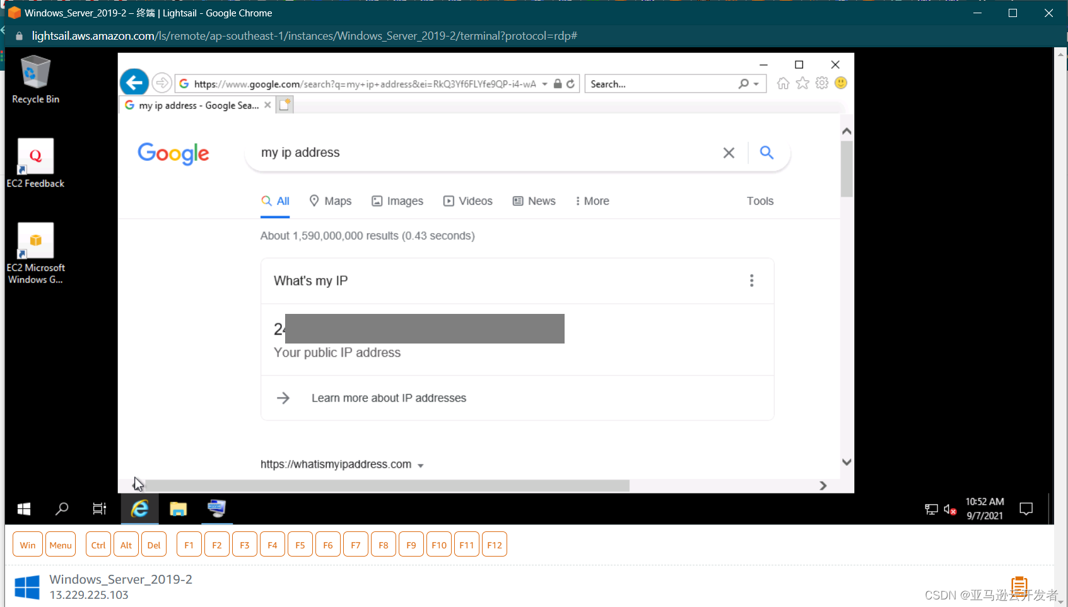Click the Del key button
Viewport: 1068px width, 607px height.
(154, 545)
